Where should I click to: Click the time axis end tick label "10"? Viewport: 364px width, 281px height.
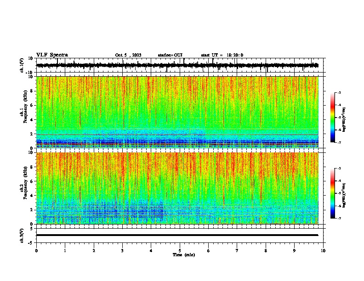(323, 251)
